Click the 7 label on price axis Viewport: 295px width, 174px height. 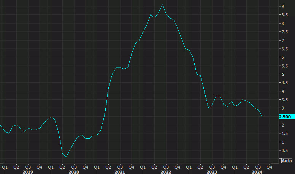(x=283, y=41)
